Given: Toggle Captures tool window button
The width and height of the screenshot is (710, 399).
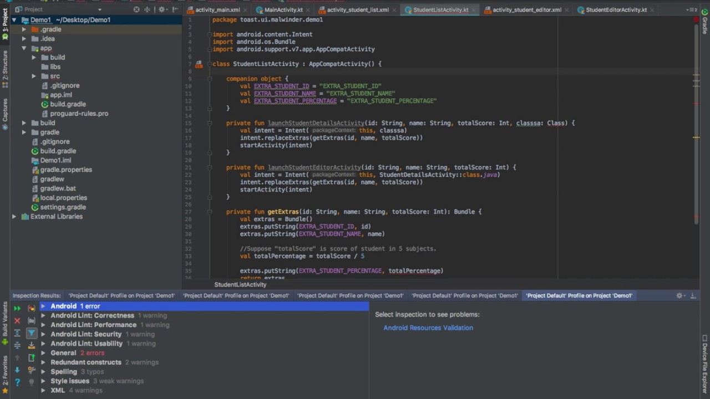Looking at the screenshot, I should point(5,114).
